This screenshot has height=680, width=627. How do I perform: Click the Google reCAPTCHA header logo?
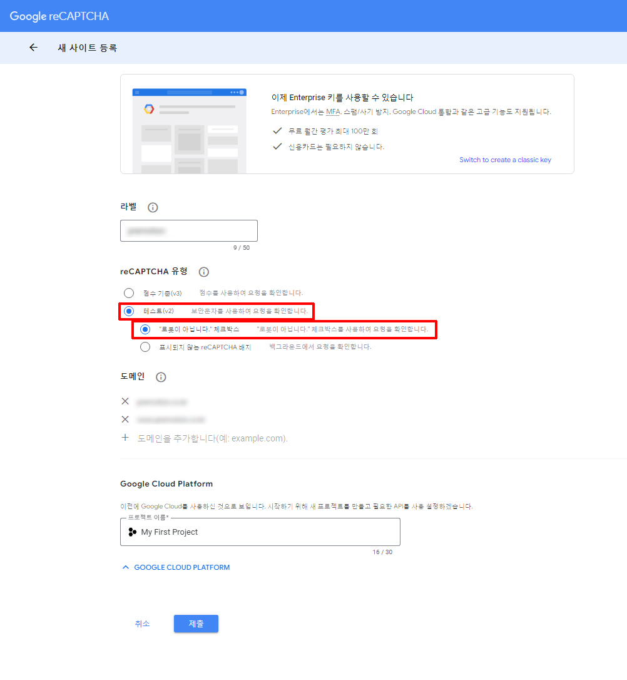pos(59,16)
